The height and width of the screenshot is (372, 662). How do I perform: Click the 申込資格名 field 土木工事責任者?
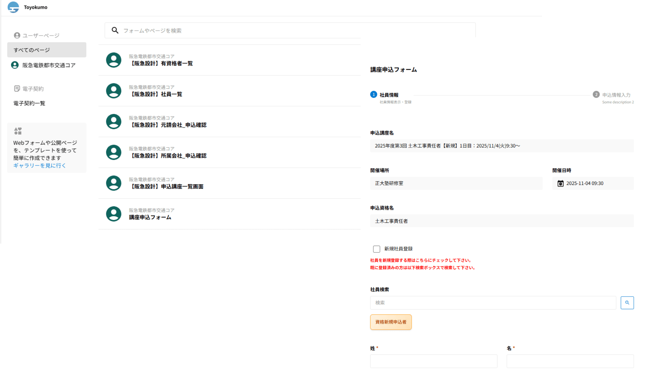tap(502, 221)
